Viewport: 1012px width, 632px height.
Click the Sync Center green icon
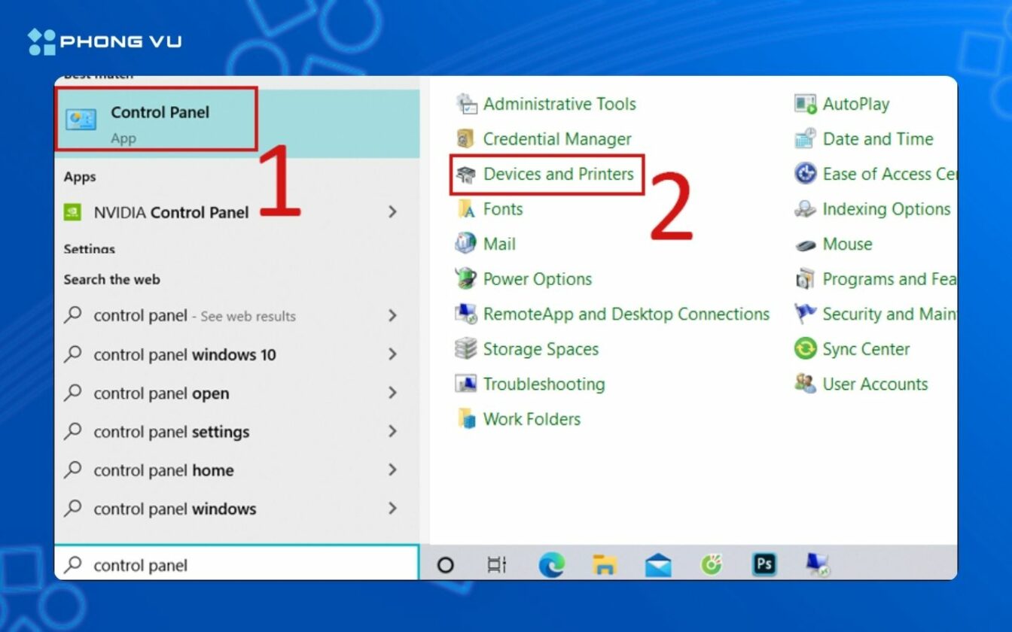(805, 349)
